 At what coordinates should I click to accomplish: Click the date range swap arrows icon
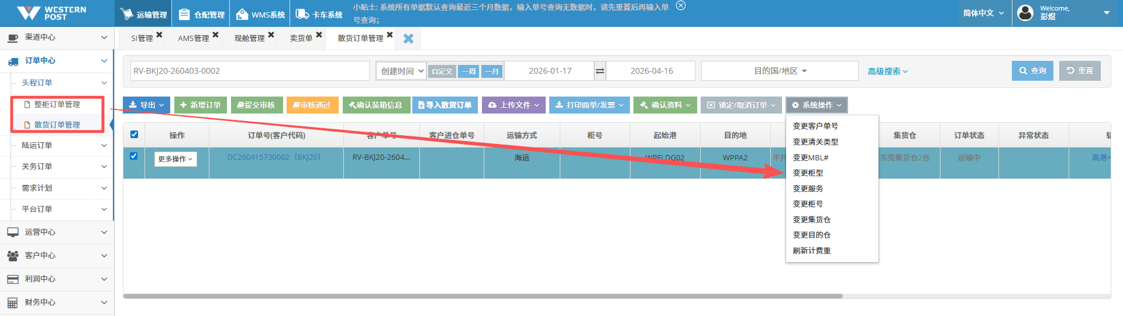coord(600,71)
